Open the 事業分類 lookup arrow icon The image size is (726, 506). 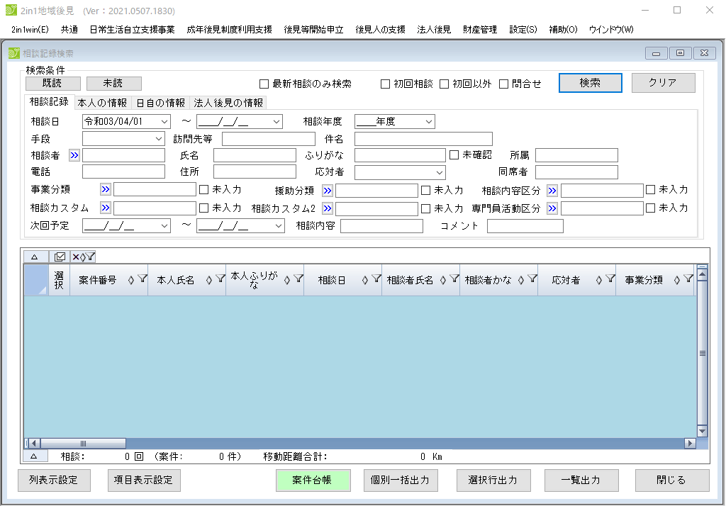[106, 190]
